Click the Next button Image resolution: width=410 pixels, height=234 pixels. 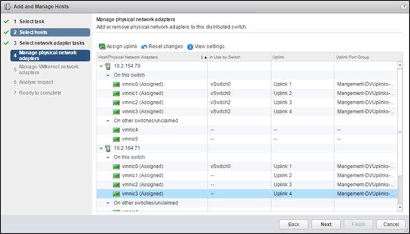point(326,225)
